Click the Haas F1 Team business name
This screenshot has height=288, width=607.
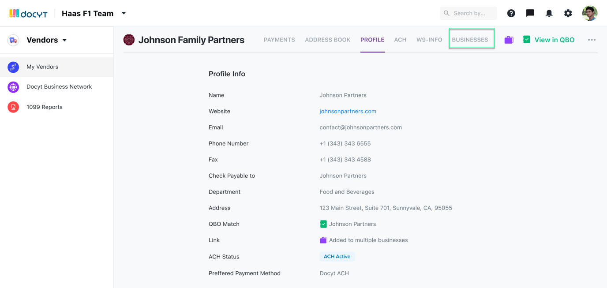87,13
